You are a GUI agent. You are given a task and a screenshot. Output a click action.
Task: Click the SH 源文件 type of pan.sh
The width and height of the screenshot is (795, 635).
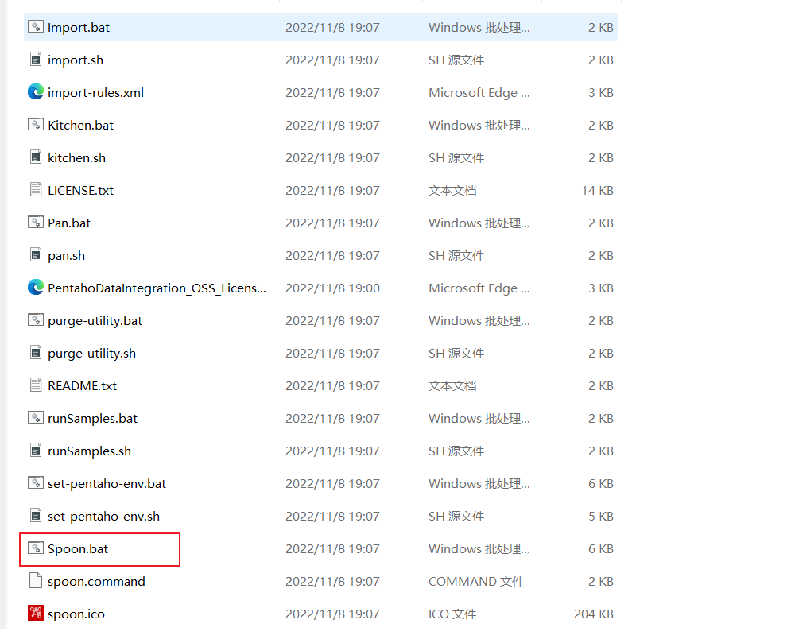(456, 255)
